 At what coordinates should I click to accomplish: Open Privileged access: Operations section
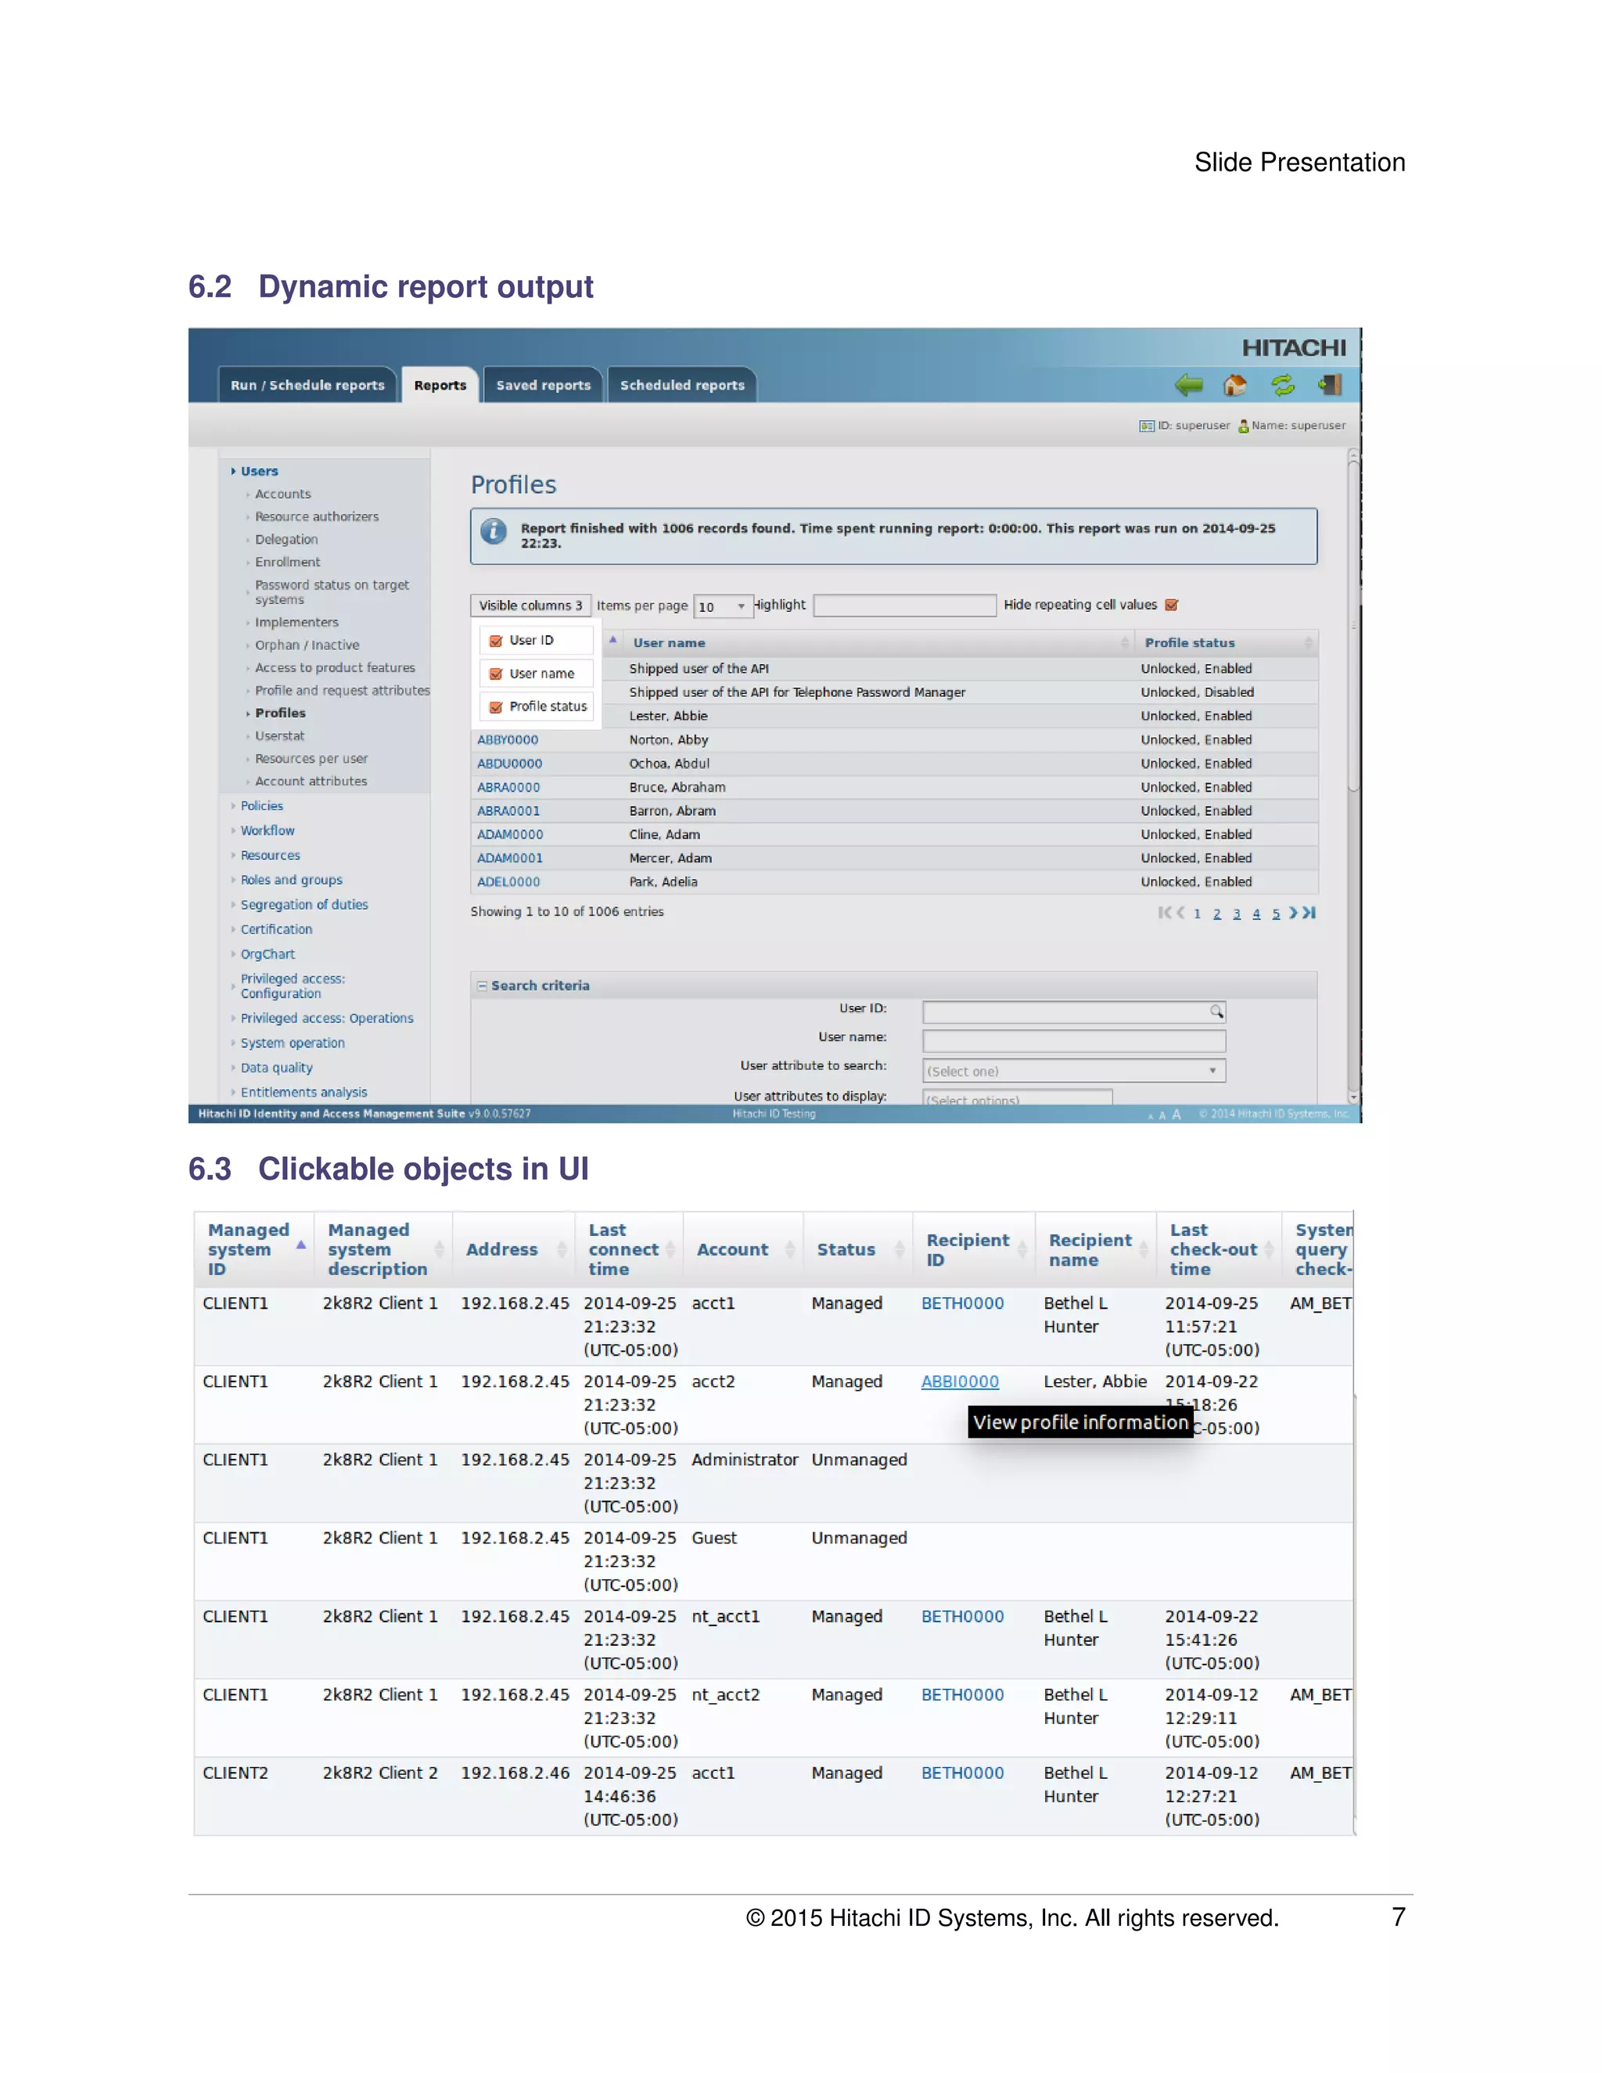(326, 1019)
